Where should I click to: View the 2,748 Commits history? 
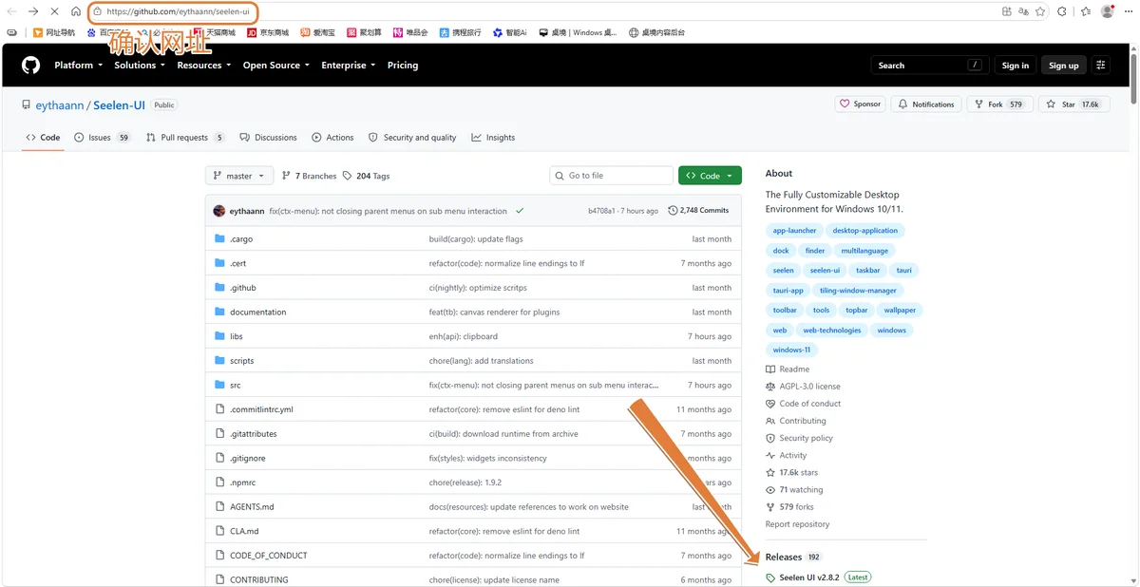pyautogui.click(x=698, y=211)
